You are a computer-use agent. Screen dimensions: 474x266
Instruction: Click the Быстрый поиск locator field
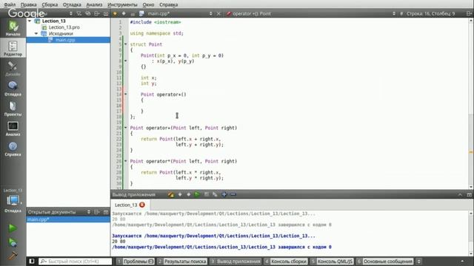click(76, 261)
